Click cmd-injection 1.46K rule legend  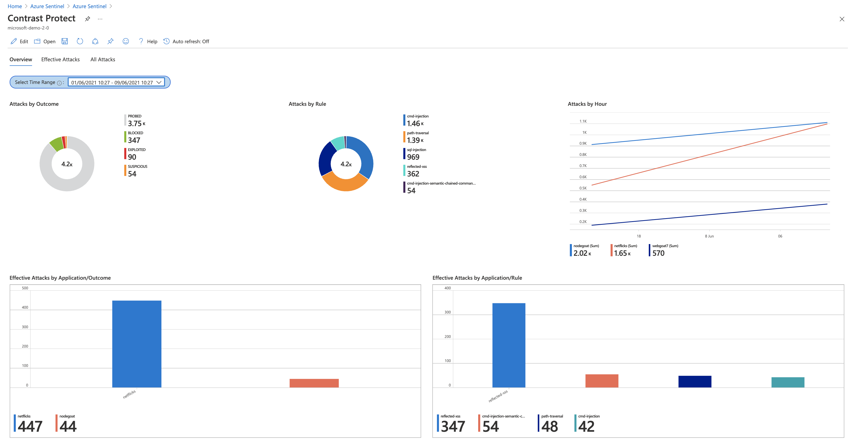[416, 121]
